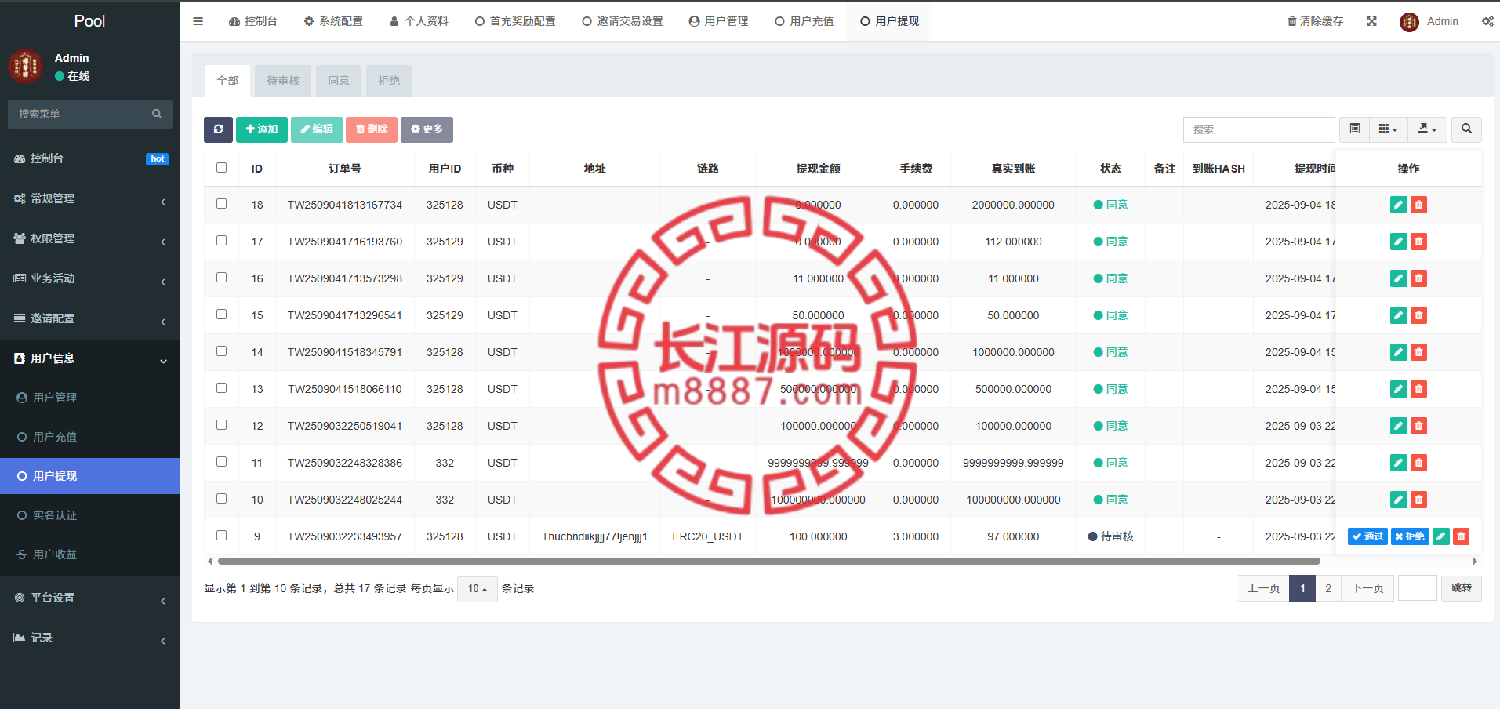Expand 业务活动 sidebar menu
This screenshot has width=1500, height=709.
[x=90, y=278]
